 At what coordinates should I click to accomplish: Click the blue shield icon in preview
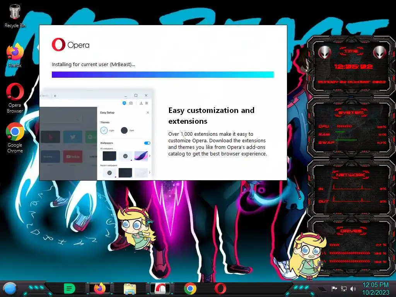(124, 103)
